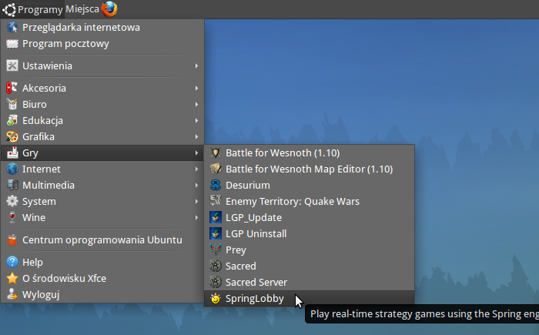Viewport: 539px width, 335px height.
Task: Click the Help question mark icon
Action: pyautogui.click(x=12, y=262)
